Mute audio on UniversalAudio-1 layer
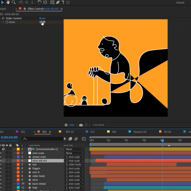This screenshot has width=191, height=191. pyautogui.click(x=4, y=149)
